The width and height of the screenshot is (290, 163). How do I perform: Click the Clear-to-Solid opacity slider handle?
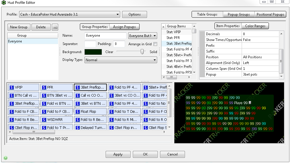click(142, 51)
